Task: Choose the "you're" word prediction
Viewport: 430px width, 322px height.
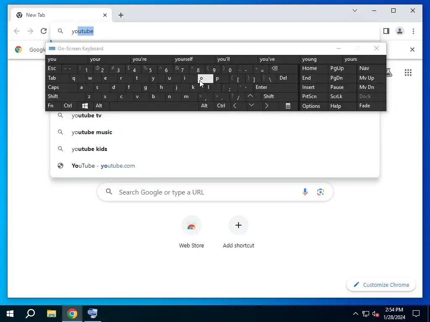Action: click(152, 59)
